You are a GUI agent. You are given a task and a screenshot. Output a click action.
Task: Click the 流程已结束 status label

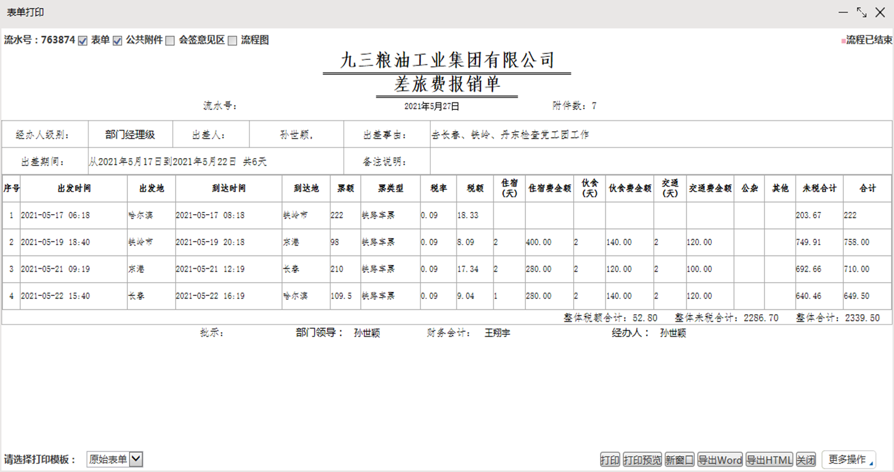(x=868, y=40)
